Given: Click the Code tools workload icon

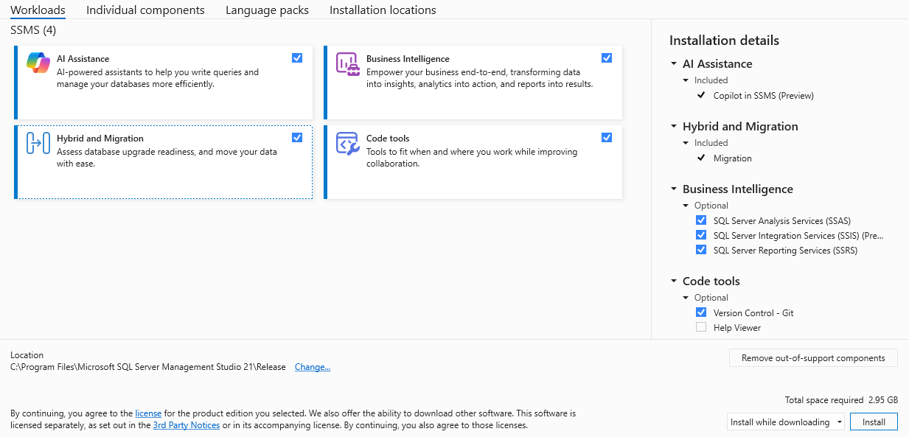Looking at the screenshot, I should [x=348, y=143].
